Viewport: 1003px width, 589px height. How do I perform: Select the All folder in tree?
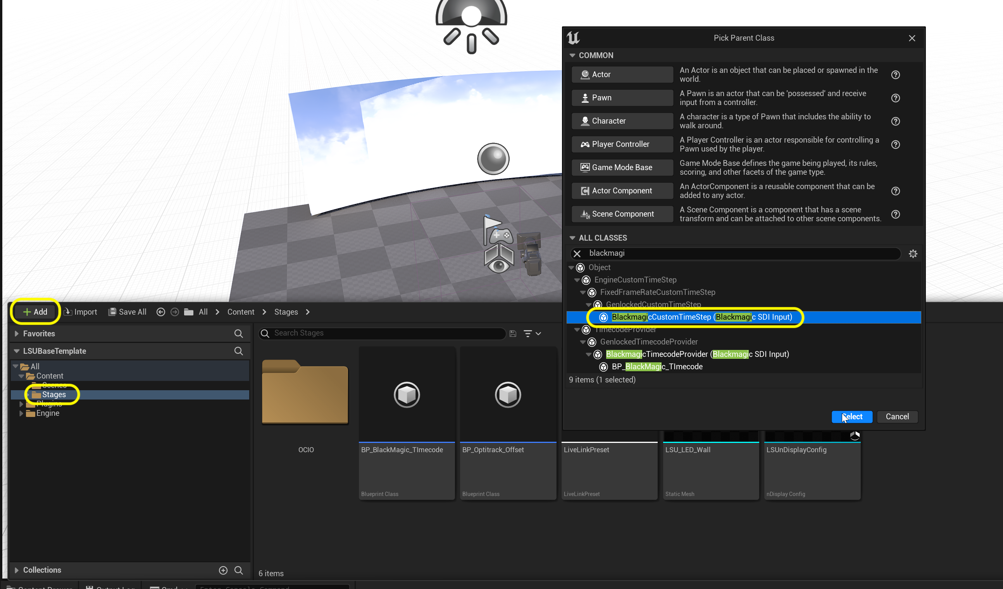(x=34, y=367)
